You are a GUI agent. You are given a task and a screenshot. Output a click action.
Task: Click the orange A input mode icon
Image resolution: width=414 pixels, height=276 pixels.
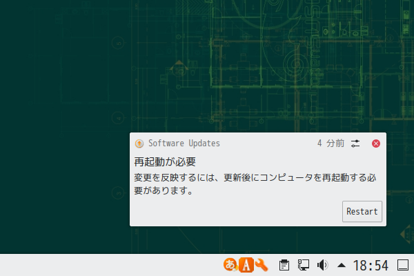(246, 265)
